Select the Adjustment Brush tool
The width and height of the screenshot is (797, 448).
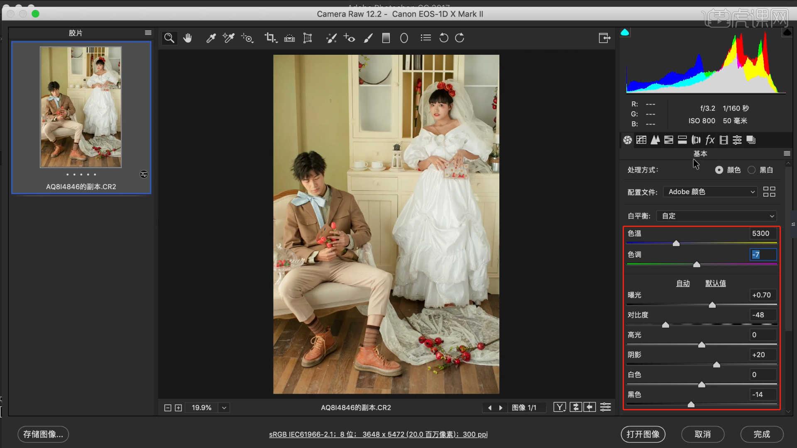tap(368, 38)
